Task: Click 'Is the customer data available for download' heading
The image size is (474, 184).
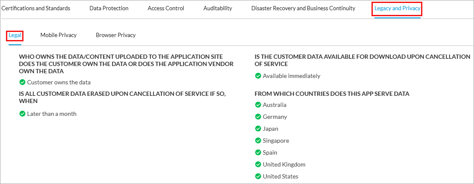Action: tap(363, 60)
